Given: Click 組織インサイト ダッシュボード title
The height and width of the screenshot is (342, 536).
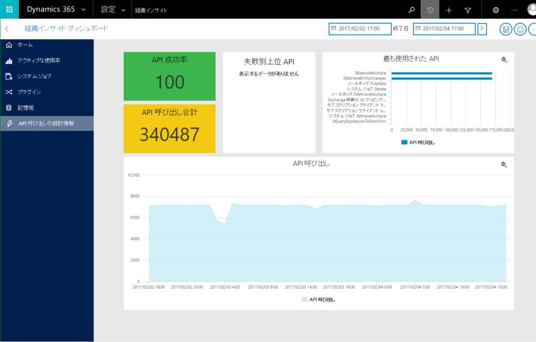Looking at the screenshot, I should pos(66,28).
